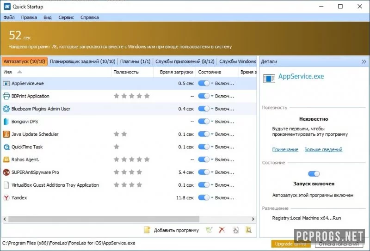370x251 pixels.
Task: Sort by Время загрузки column header
Action: point(175,72)
